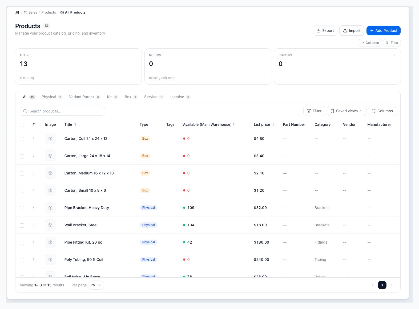Click the Add Product button
419x309 pixels.
[x=383, y=31]
